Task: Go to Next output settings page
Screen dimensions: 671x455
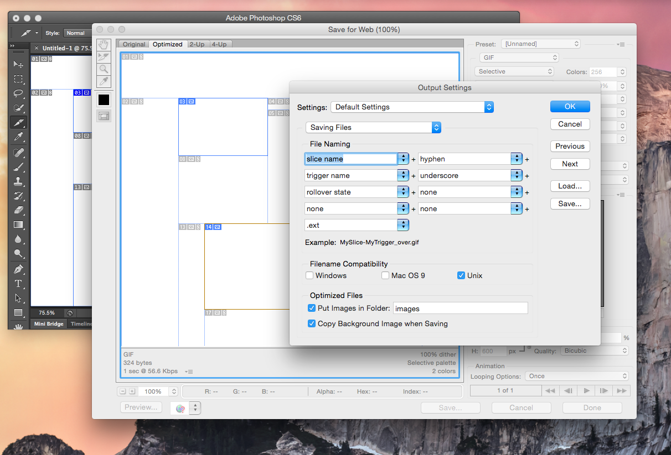Action: click(570, 164)
